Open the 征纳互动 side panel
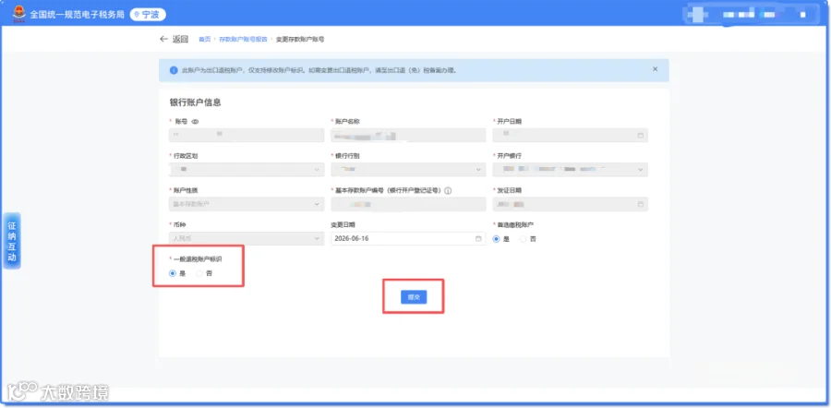 tap(12, 241)
